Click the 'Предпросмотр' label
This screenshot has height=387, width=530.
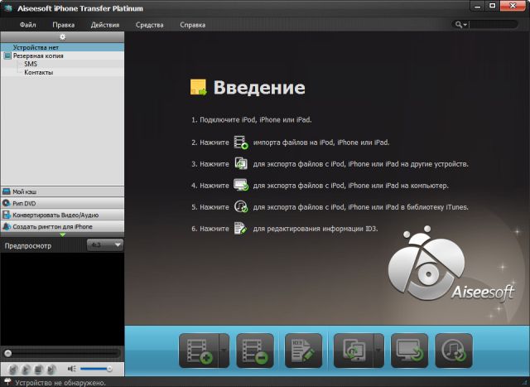(x=28, y=246)
